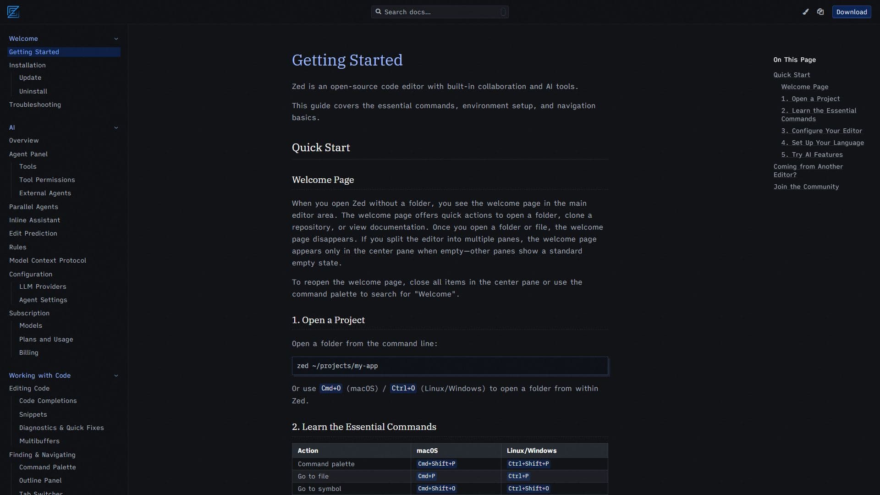Click the 2. Learn the Essential Commands article heading
The image size is (880, 495).
[x=364, y=427]
